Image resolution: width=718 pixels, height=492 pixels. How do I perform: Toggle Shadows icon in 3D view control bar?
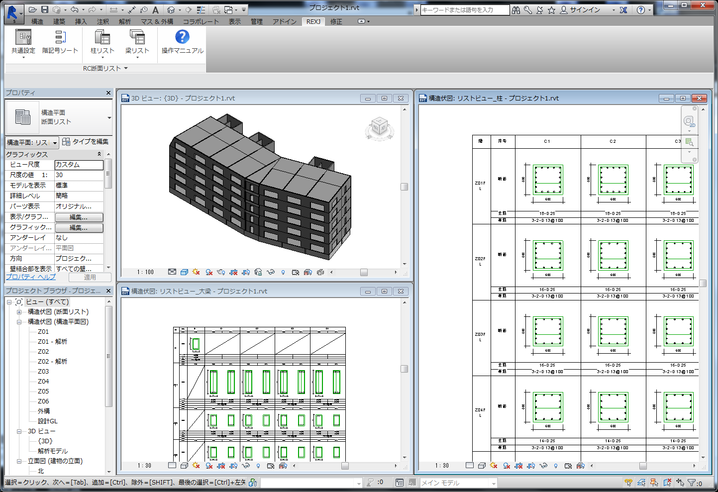pyautogui.click(x=209, y=272)
